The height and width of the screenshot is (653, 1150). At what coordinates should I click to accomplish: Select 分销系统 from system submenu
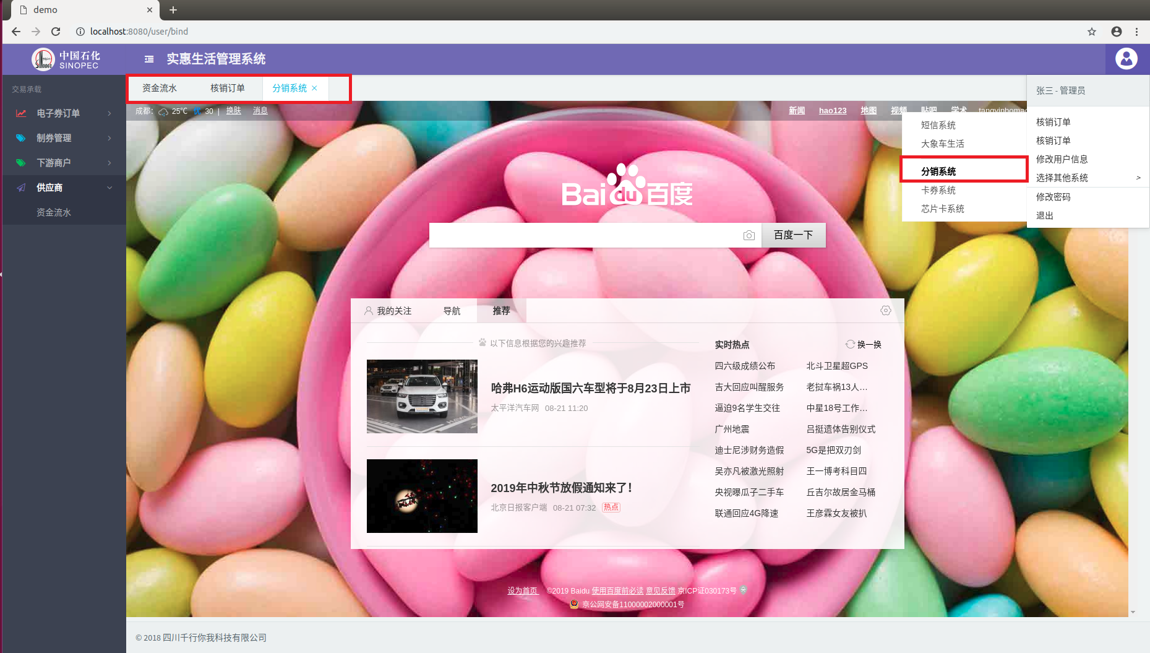click(x=938, y=171)
